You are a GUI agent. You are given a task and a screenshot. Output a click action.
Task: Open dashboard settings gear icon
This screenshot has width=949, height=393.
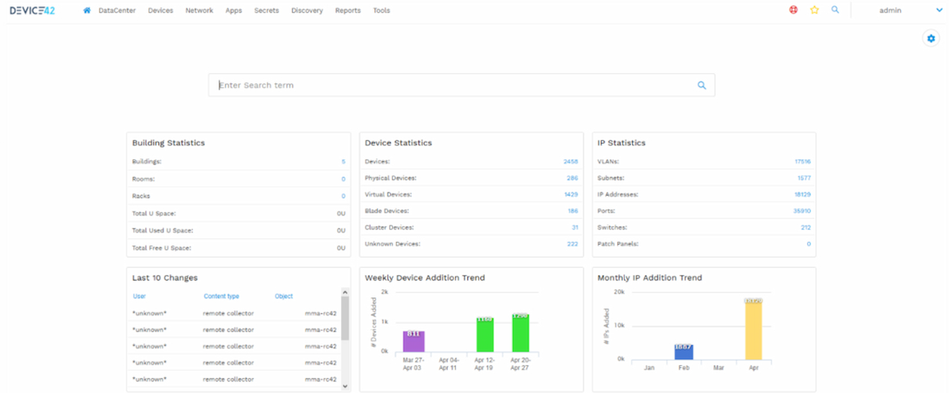click(931, 38)
